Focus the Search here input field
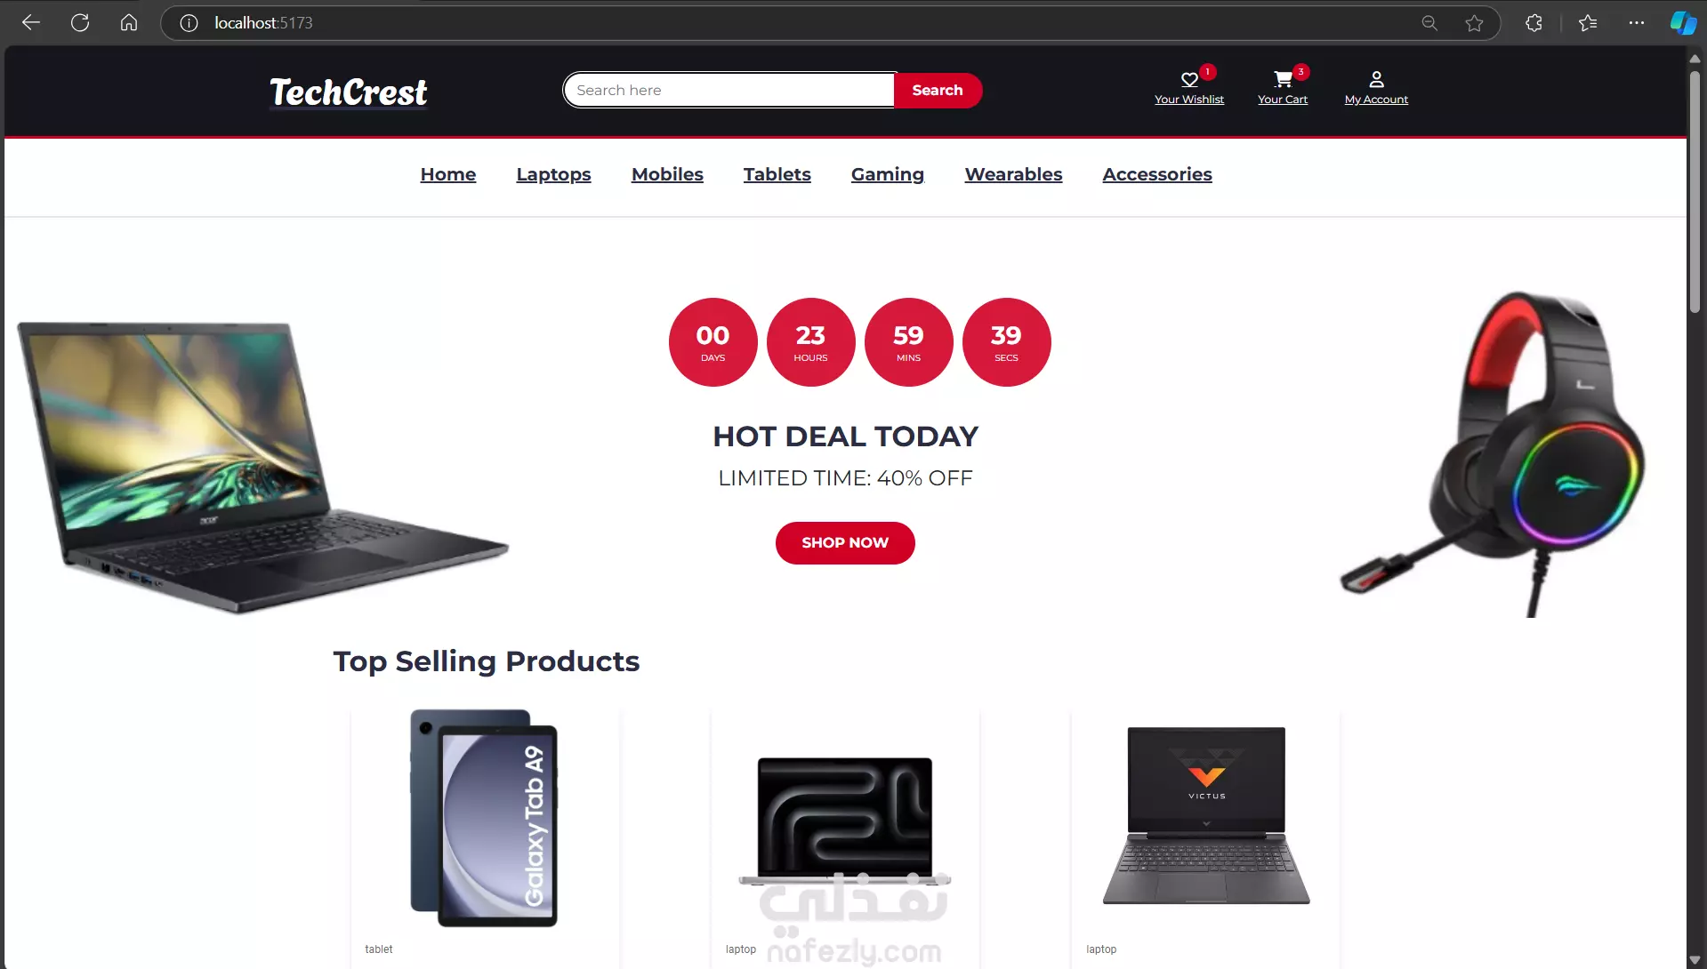This screenshot has height=969, width=1707. pos(729,90)
